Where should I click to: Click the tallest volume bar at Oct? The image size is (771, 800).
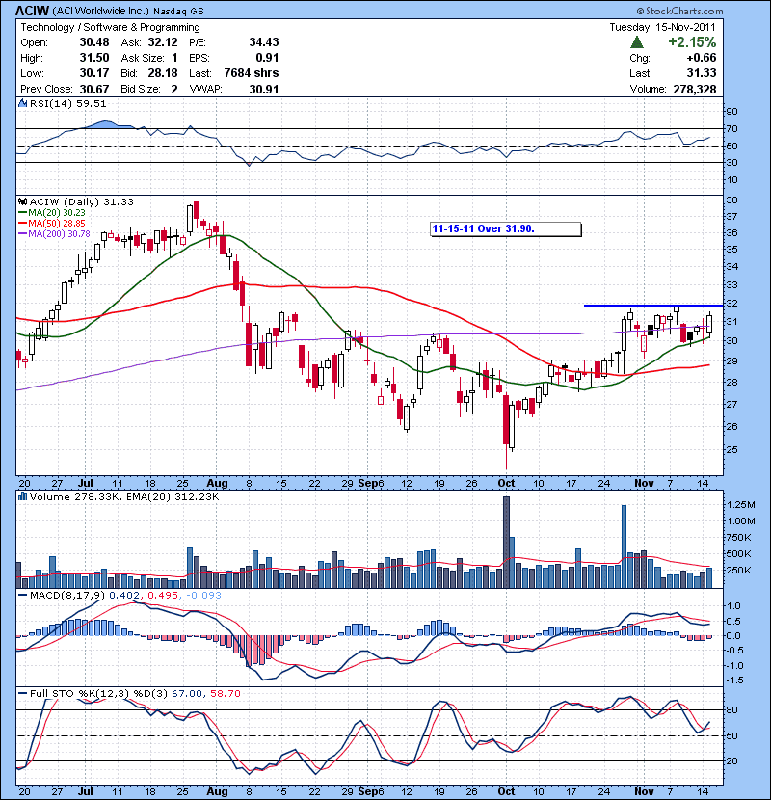pyautogui.click(x=506, y=543)
